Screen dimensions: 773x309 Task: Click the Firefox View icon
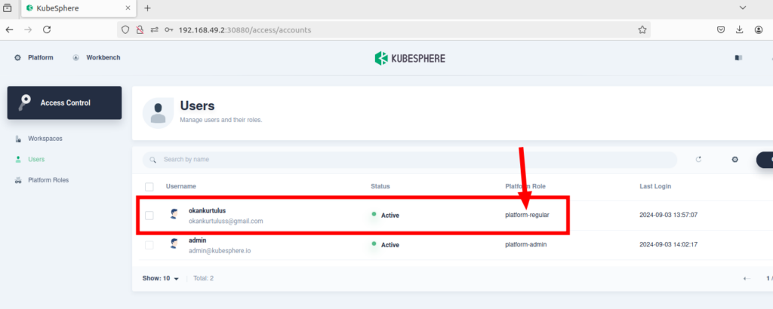click(8, 8)
